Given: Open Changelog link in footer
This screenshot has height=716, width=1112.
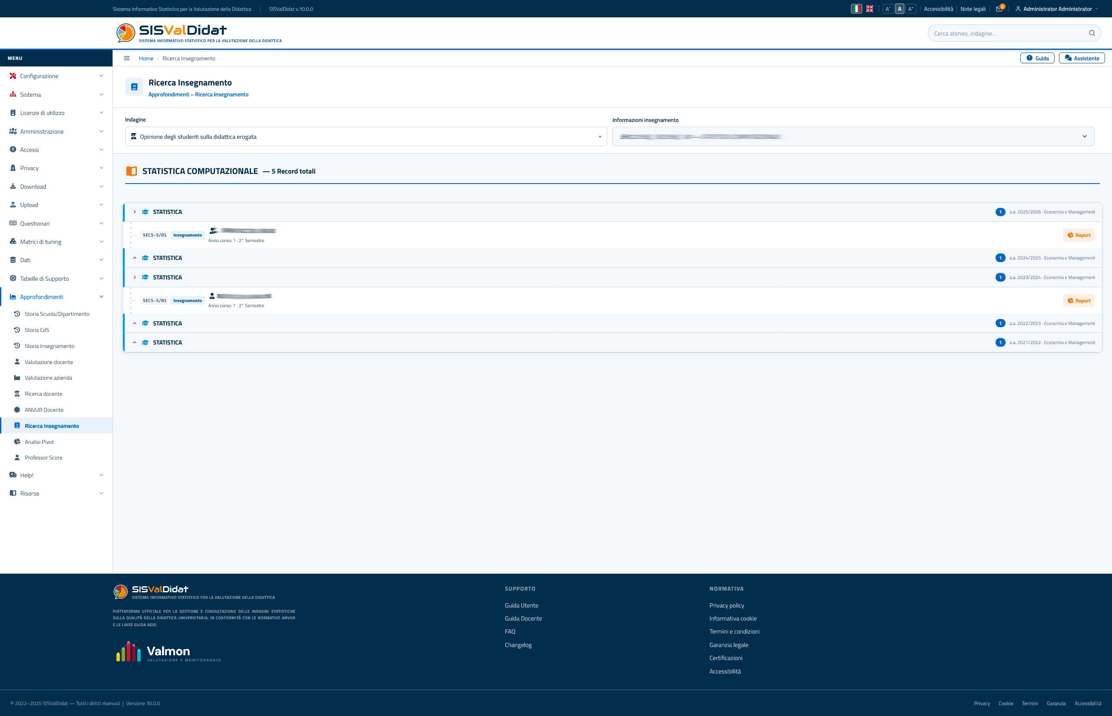Looking at the screenshot, I should pos(518,645).
